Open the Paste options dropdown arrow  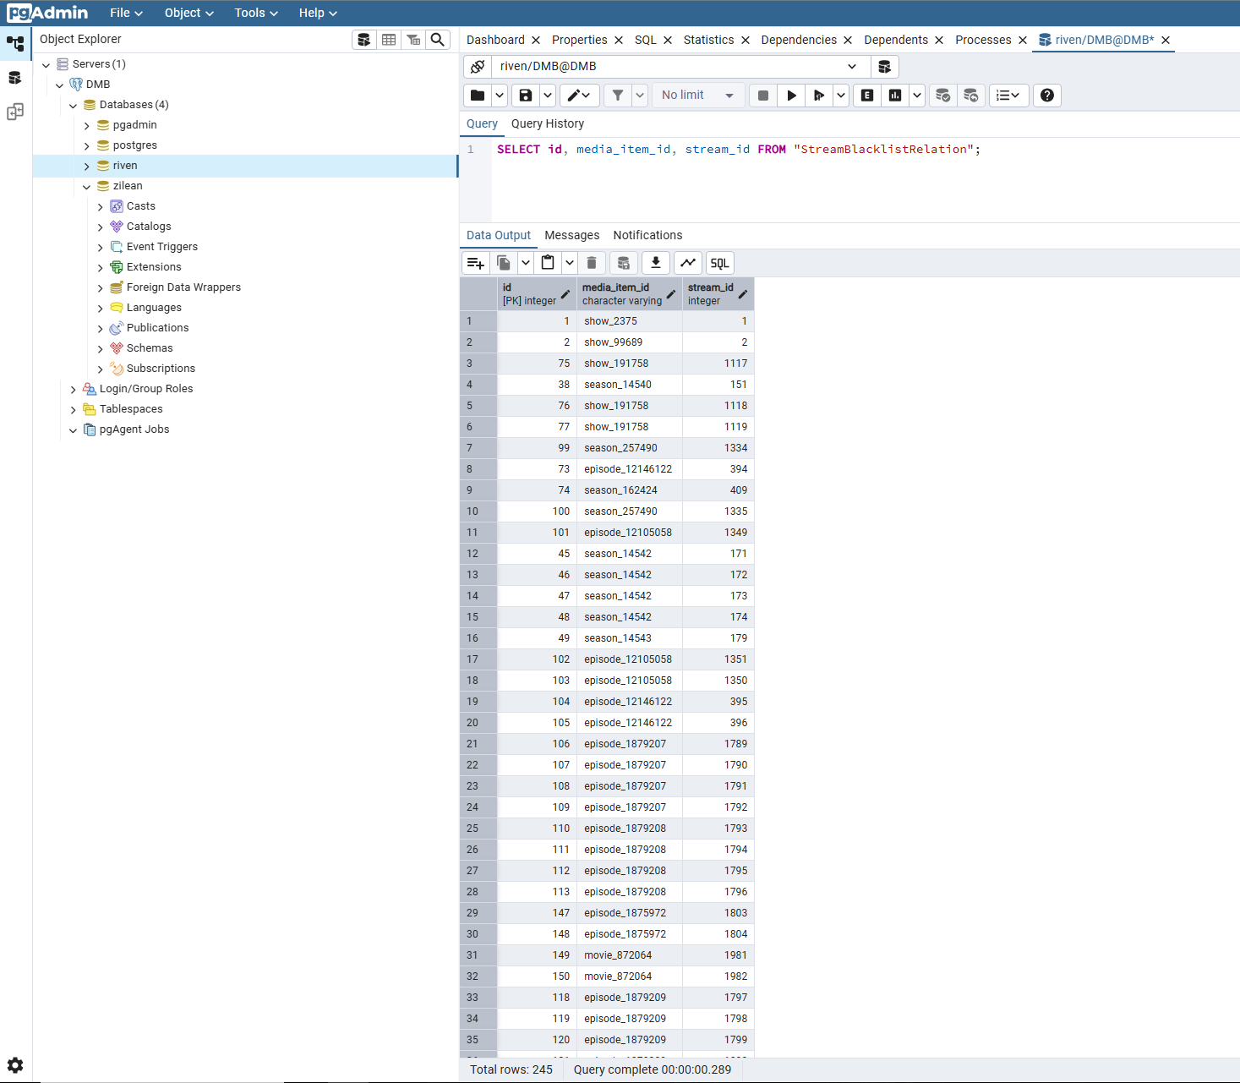tap(570, 263)
